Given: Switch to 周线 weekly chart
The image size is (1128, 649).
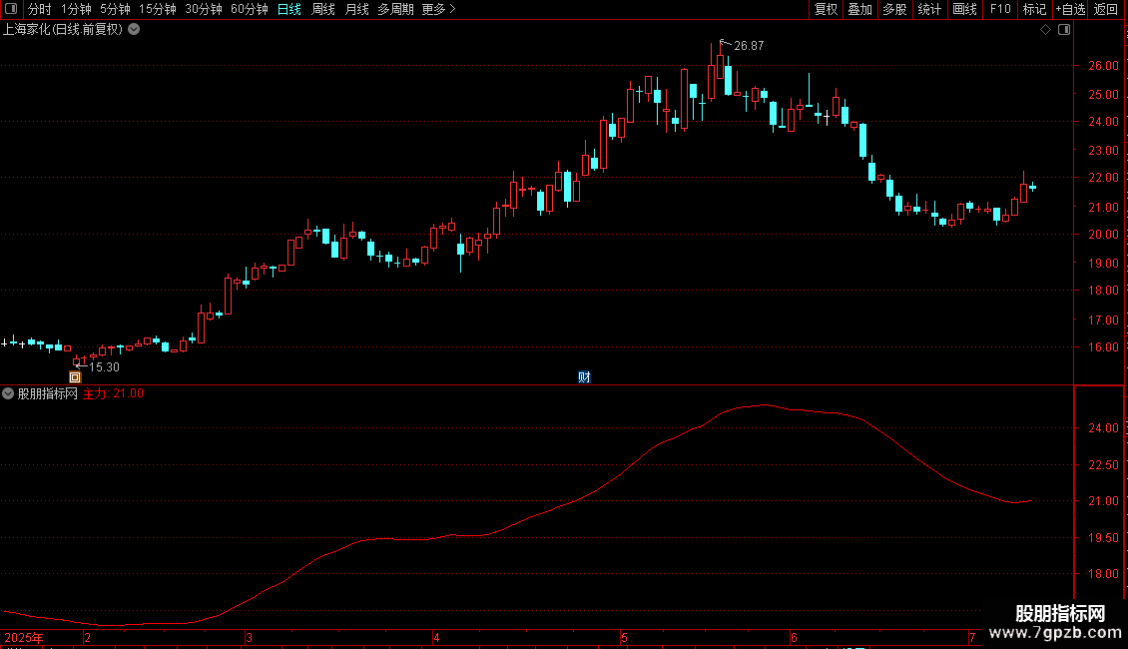Looking at the screenshot, I should pos(323,9).
